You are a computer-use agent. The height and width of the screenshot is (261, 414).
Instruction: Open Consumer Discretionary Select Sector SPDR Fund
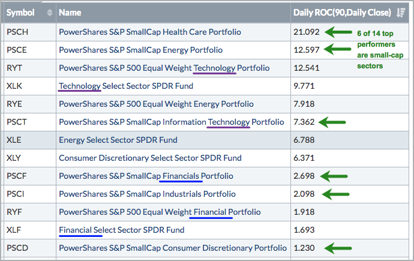[x=150, y=158]
